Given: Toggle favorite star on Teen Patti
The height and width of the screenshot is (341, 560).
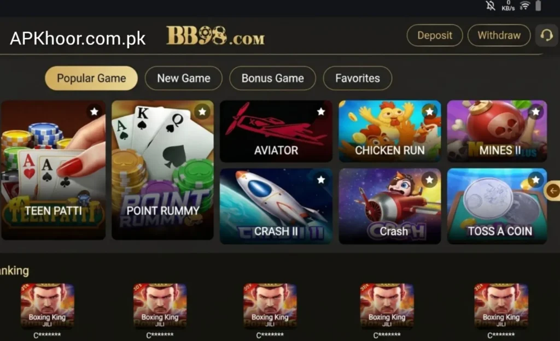Looking at the screenshot, I should click(94, 111).
